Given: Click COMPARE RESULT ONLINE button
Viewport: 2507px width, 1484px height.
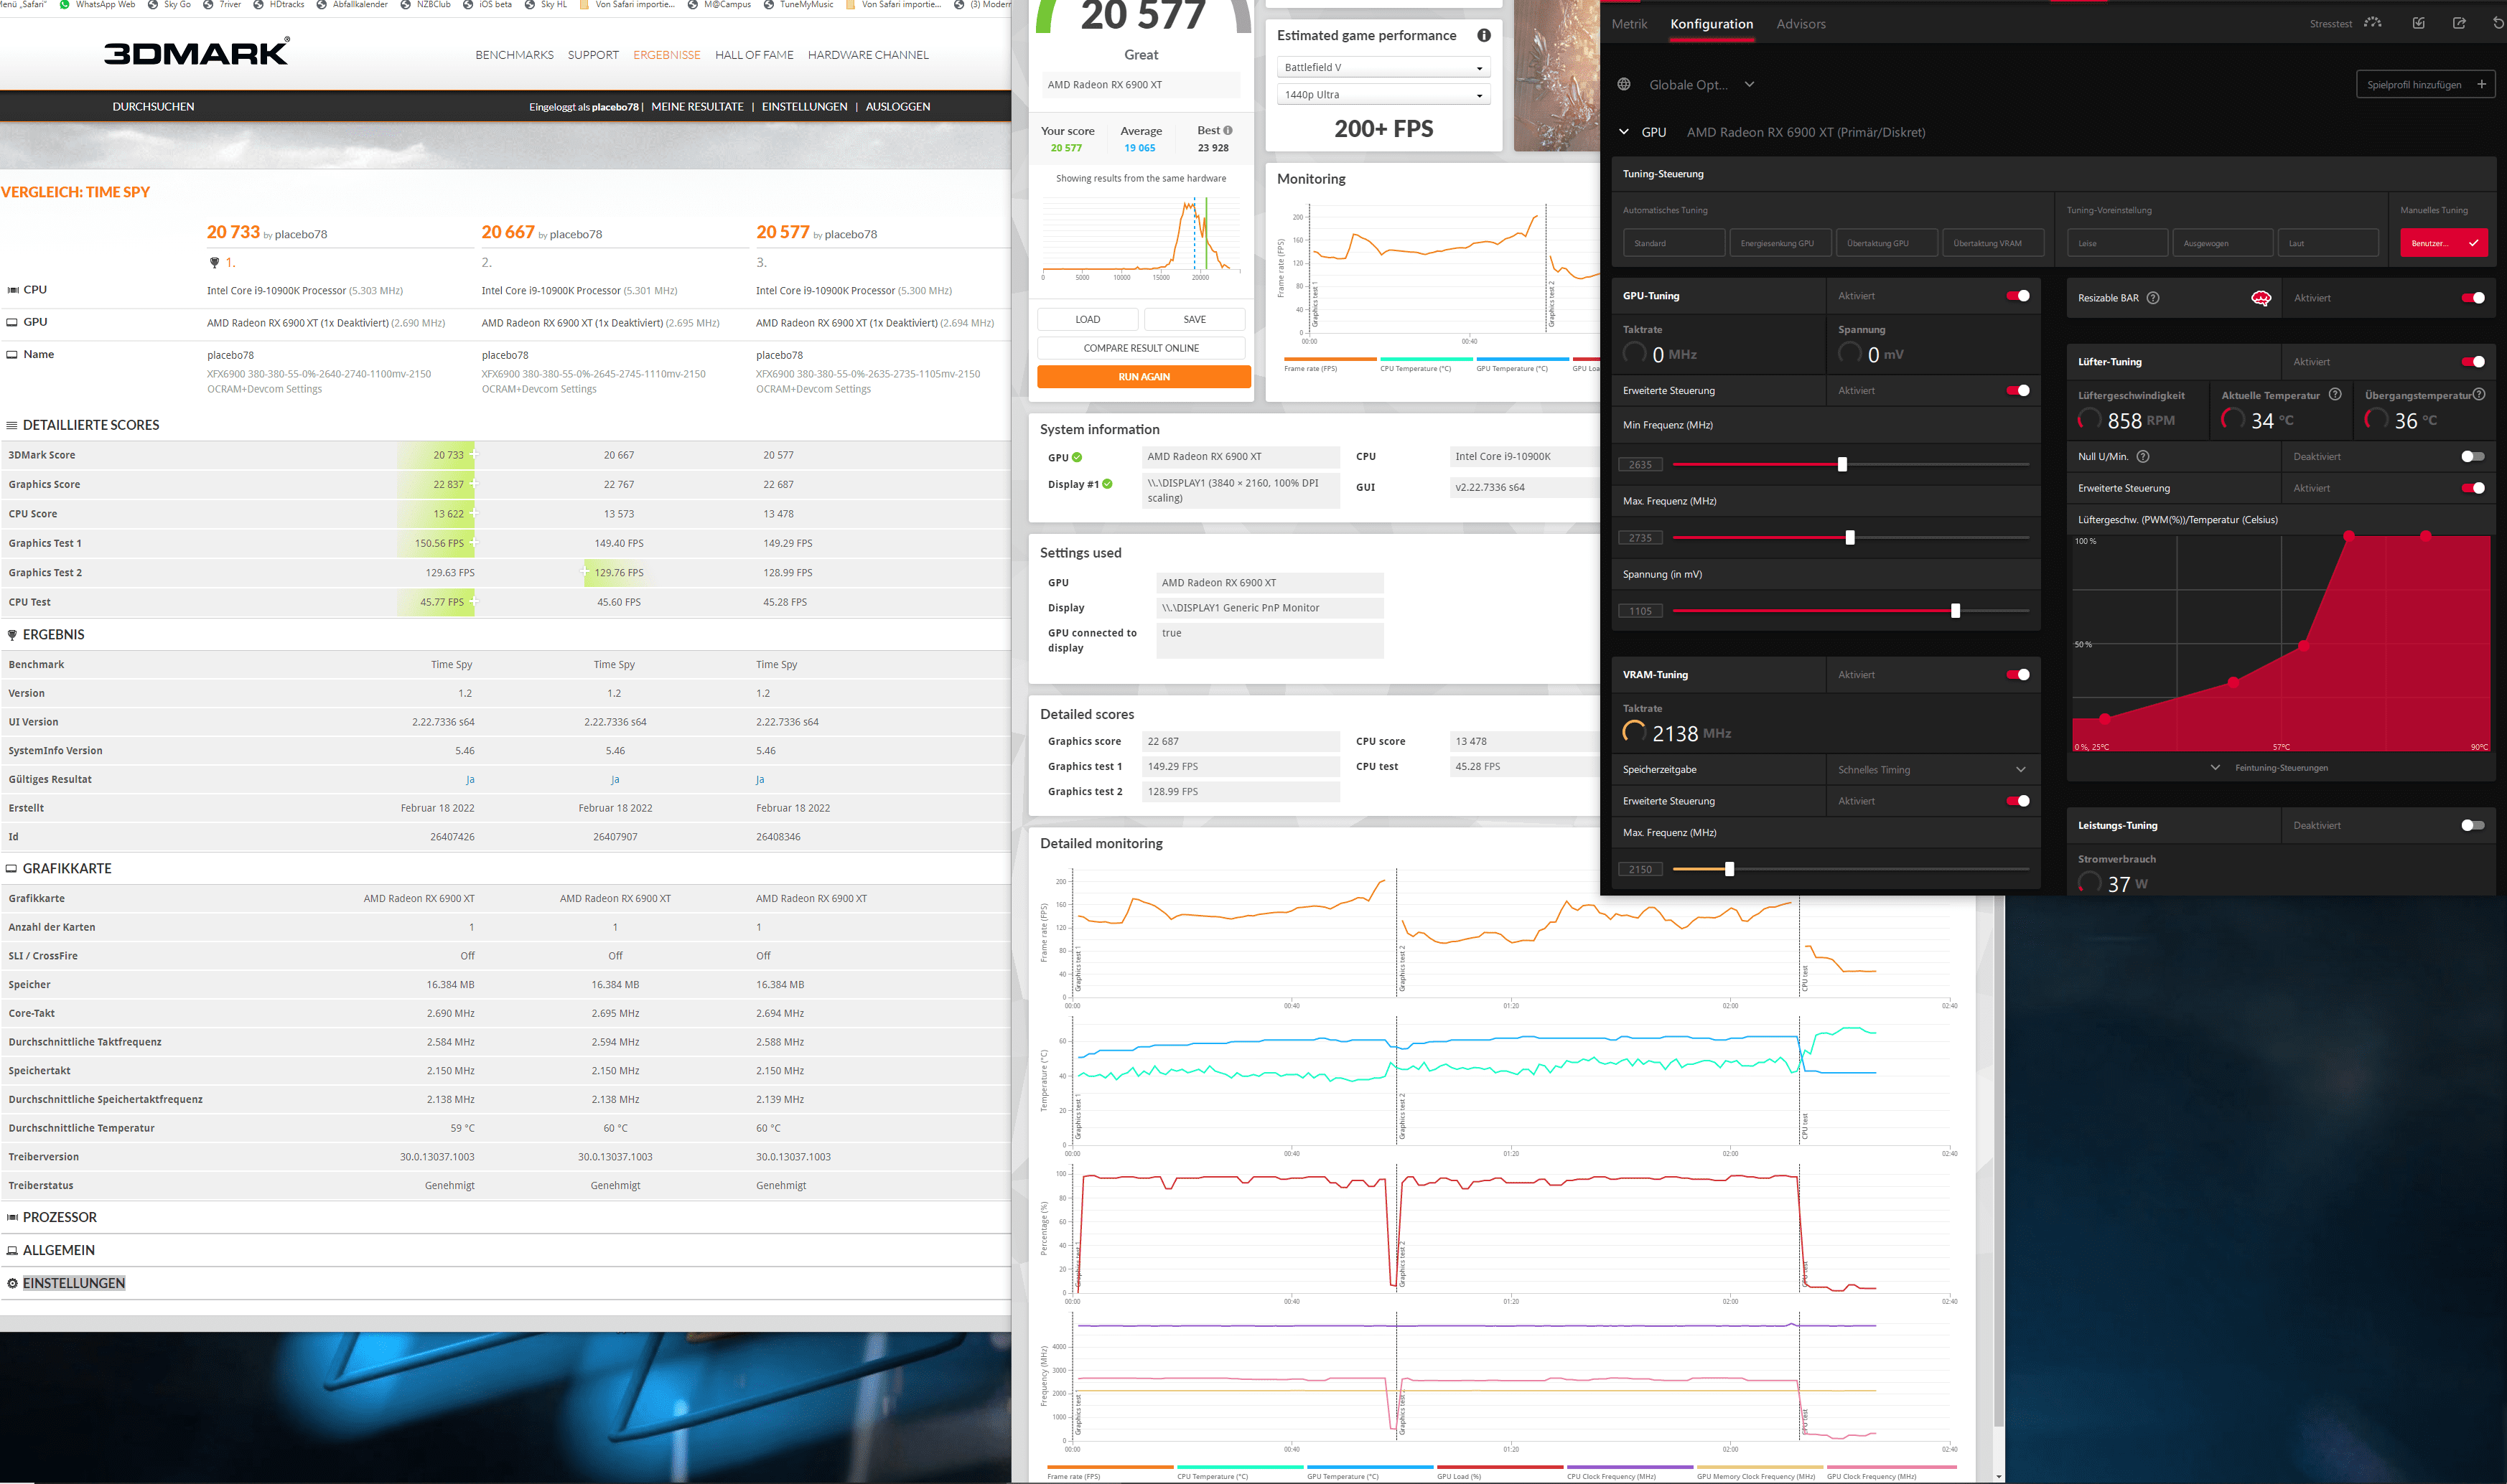Looking at the screenshot, I should point(1141,348).
